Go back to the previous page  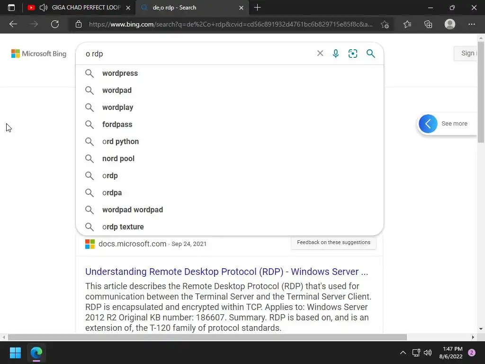(13, 24)
